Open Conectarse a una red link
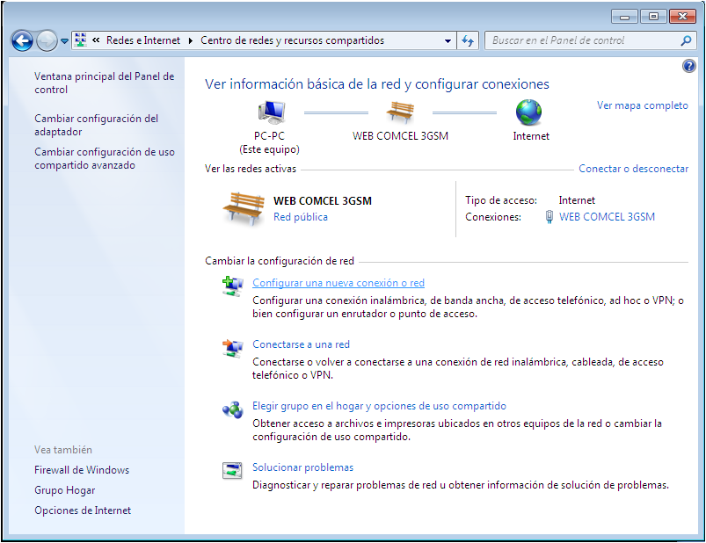The height and width of the screenshot is (543, 706). point(301,344)
